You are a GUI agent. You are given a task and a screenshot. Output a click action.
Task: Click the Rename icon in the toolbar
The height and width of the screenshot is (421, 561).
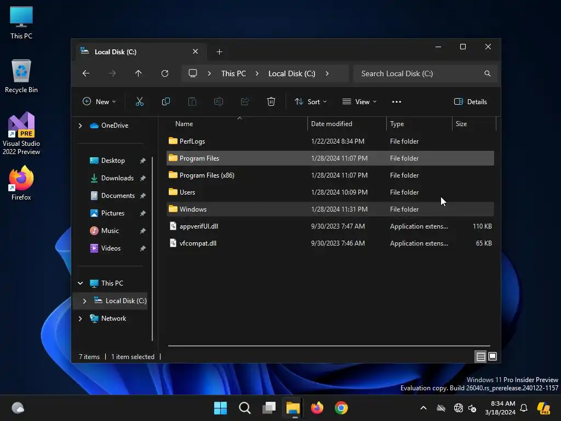219,101
